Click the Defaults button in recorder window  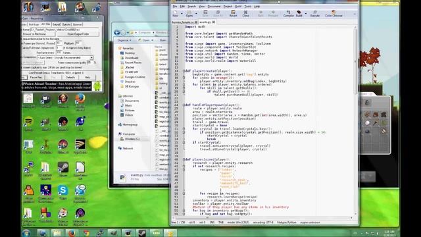tap(70, 78)
